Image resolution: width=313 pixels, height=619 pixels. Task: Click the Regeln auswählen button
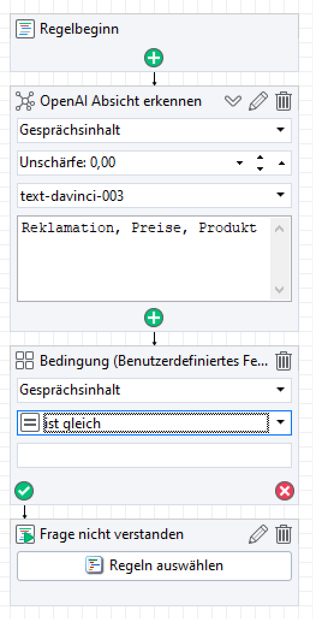(x=154, y=565)
